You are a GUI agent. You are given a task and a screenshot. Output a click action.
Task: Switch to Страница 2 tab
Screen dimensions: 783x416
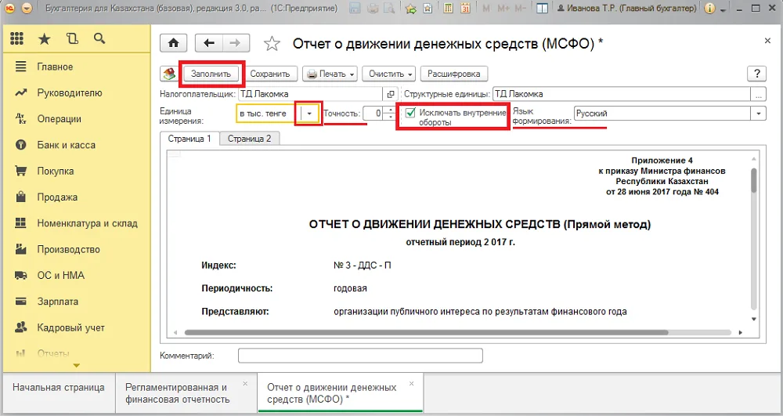coord(249,139)
